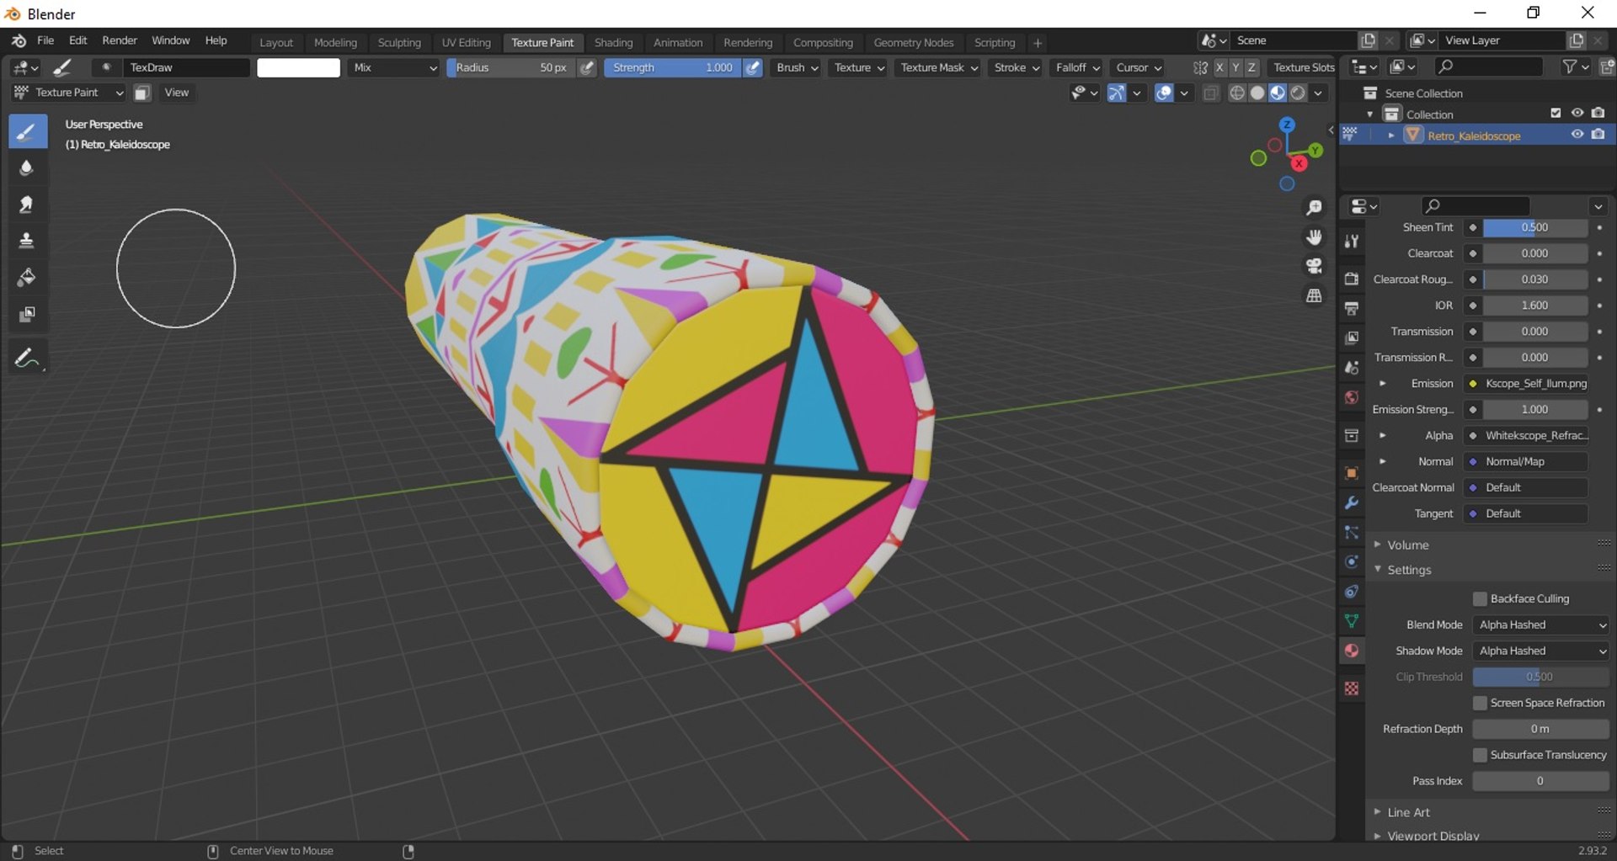1617x861 pixels.
Task: Open the Falloff dropdown
Action: click(x=1078, y=67)
